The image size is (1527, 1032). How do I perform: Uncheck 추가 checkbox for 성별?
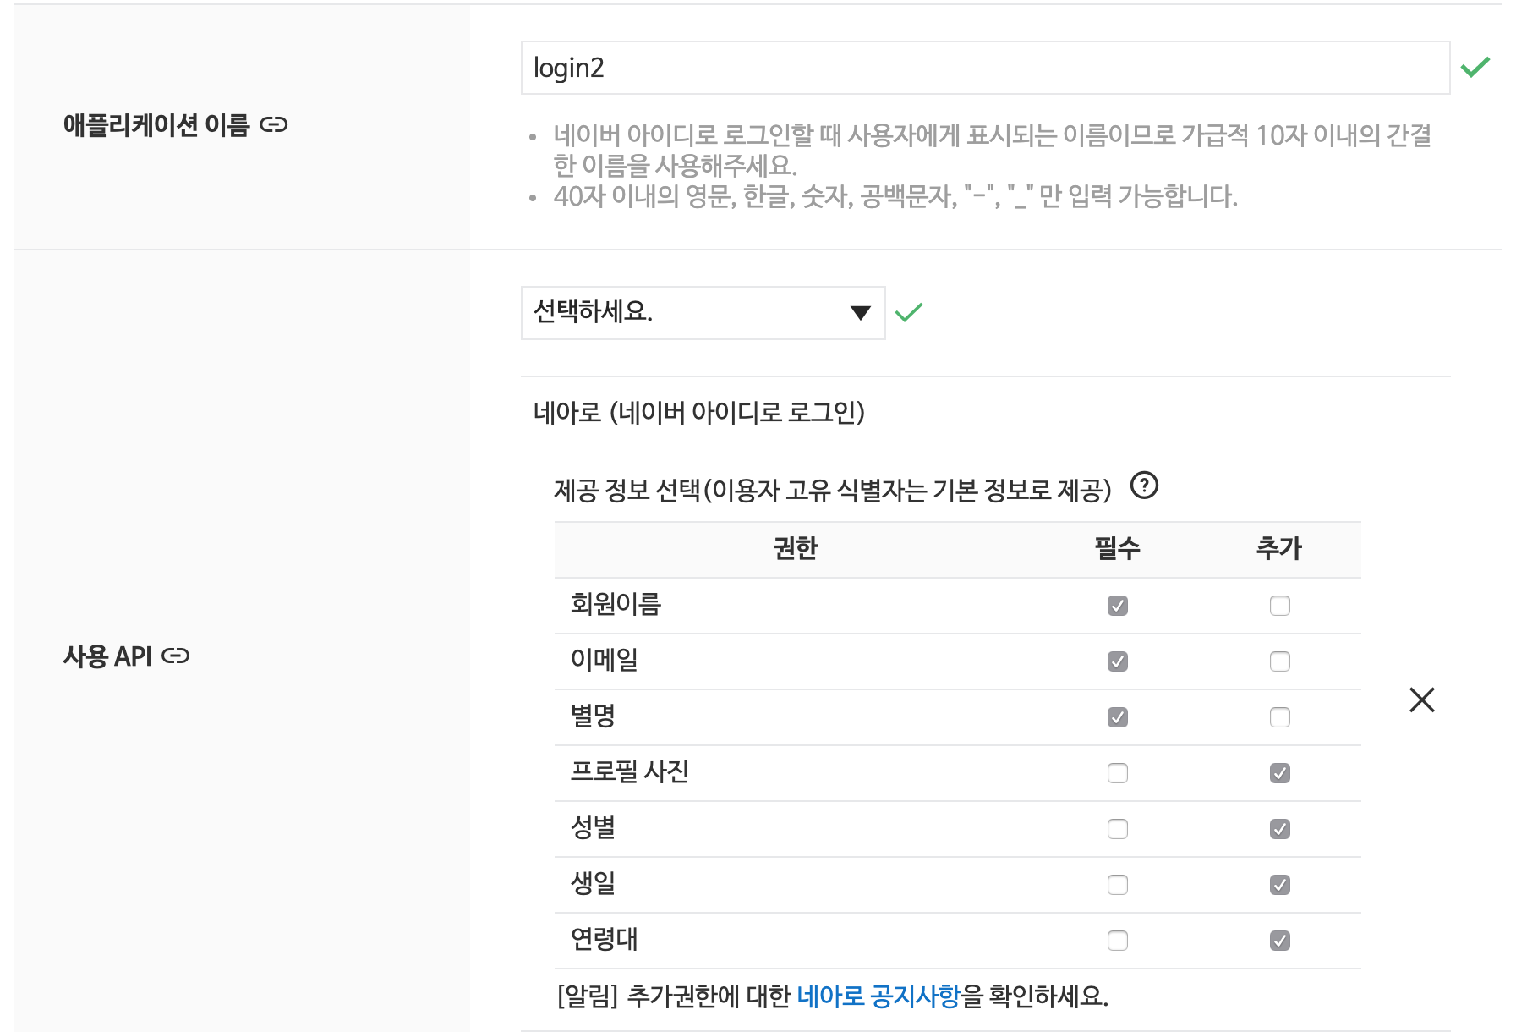1279,829
